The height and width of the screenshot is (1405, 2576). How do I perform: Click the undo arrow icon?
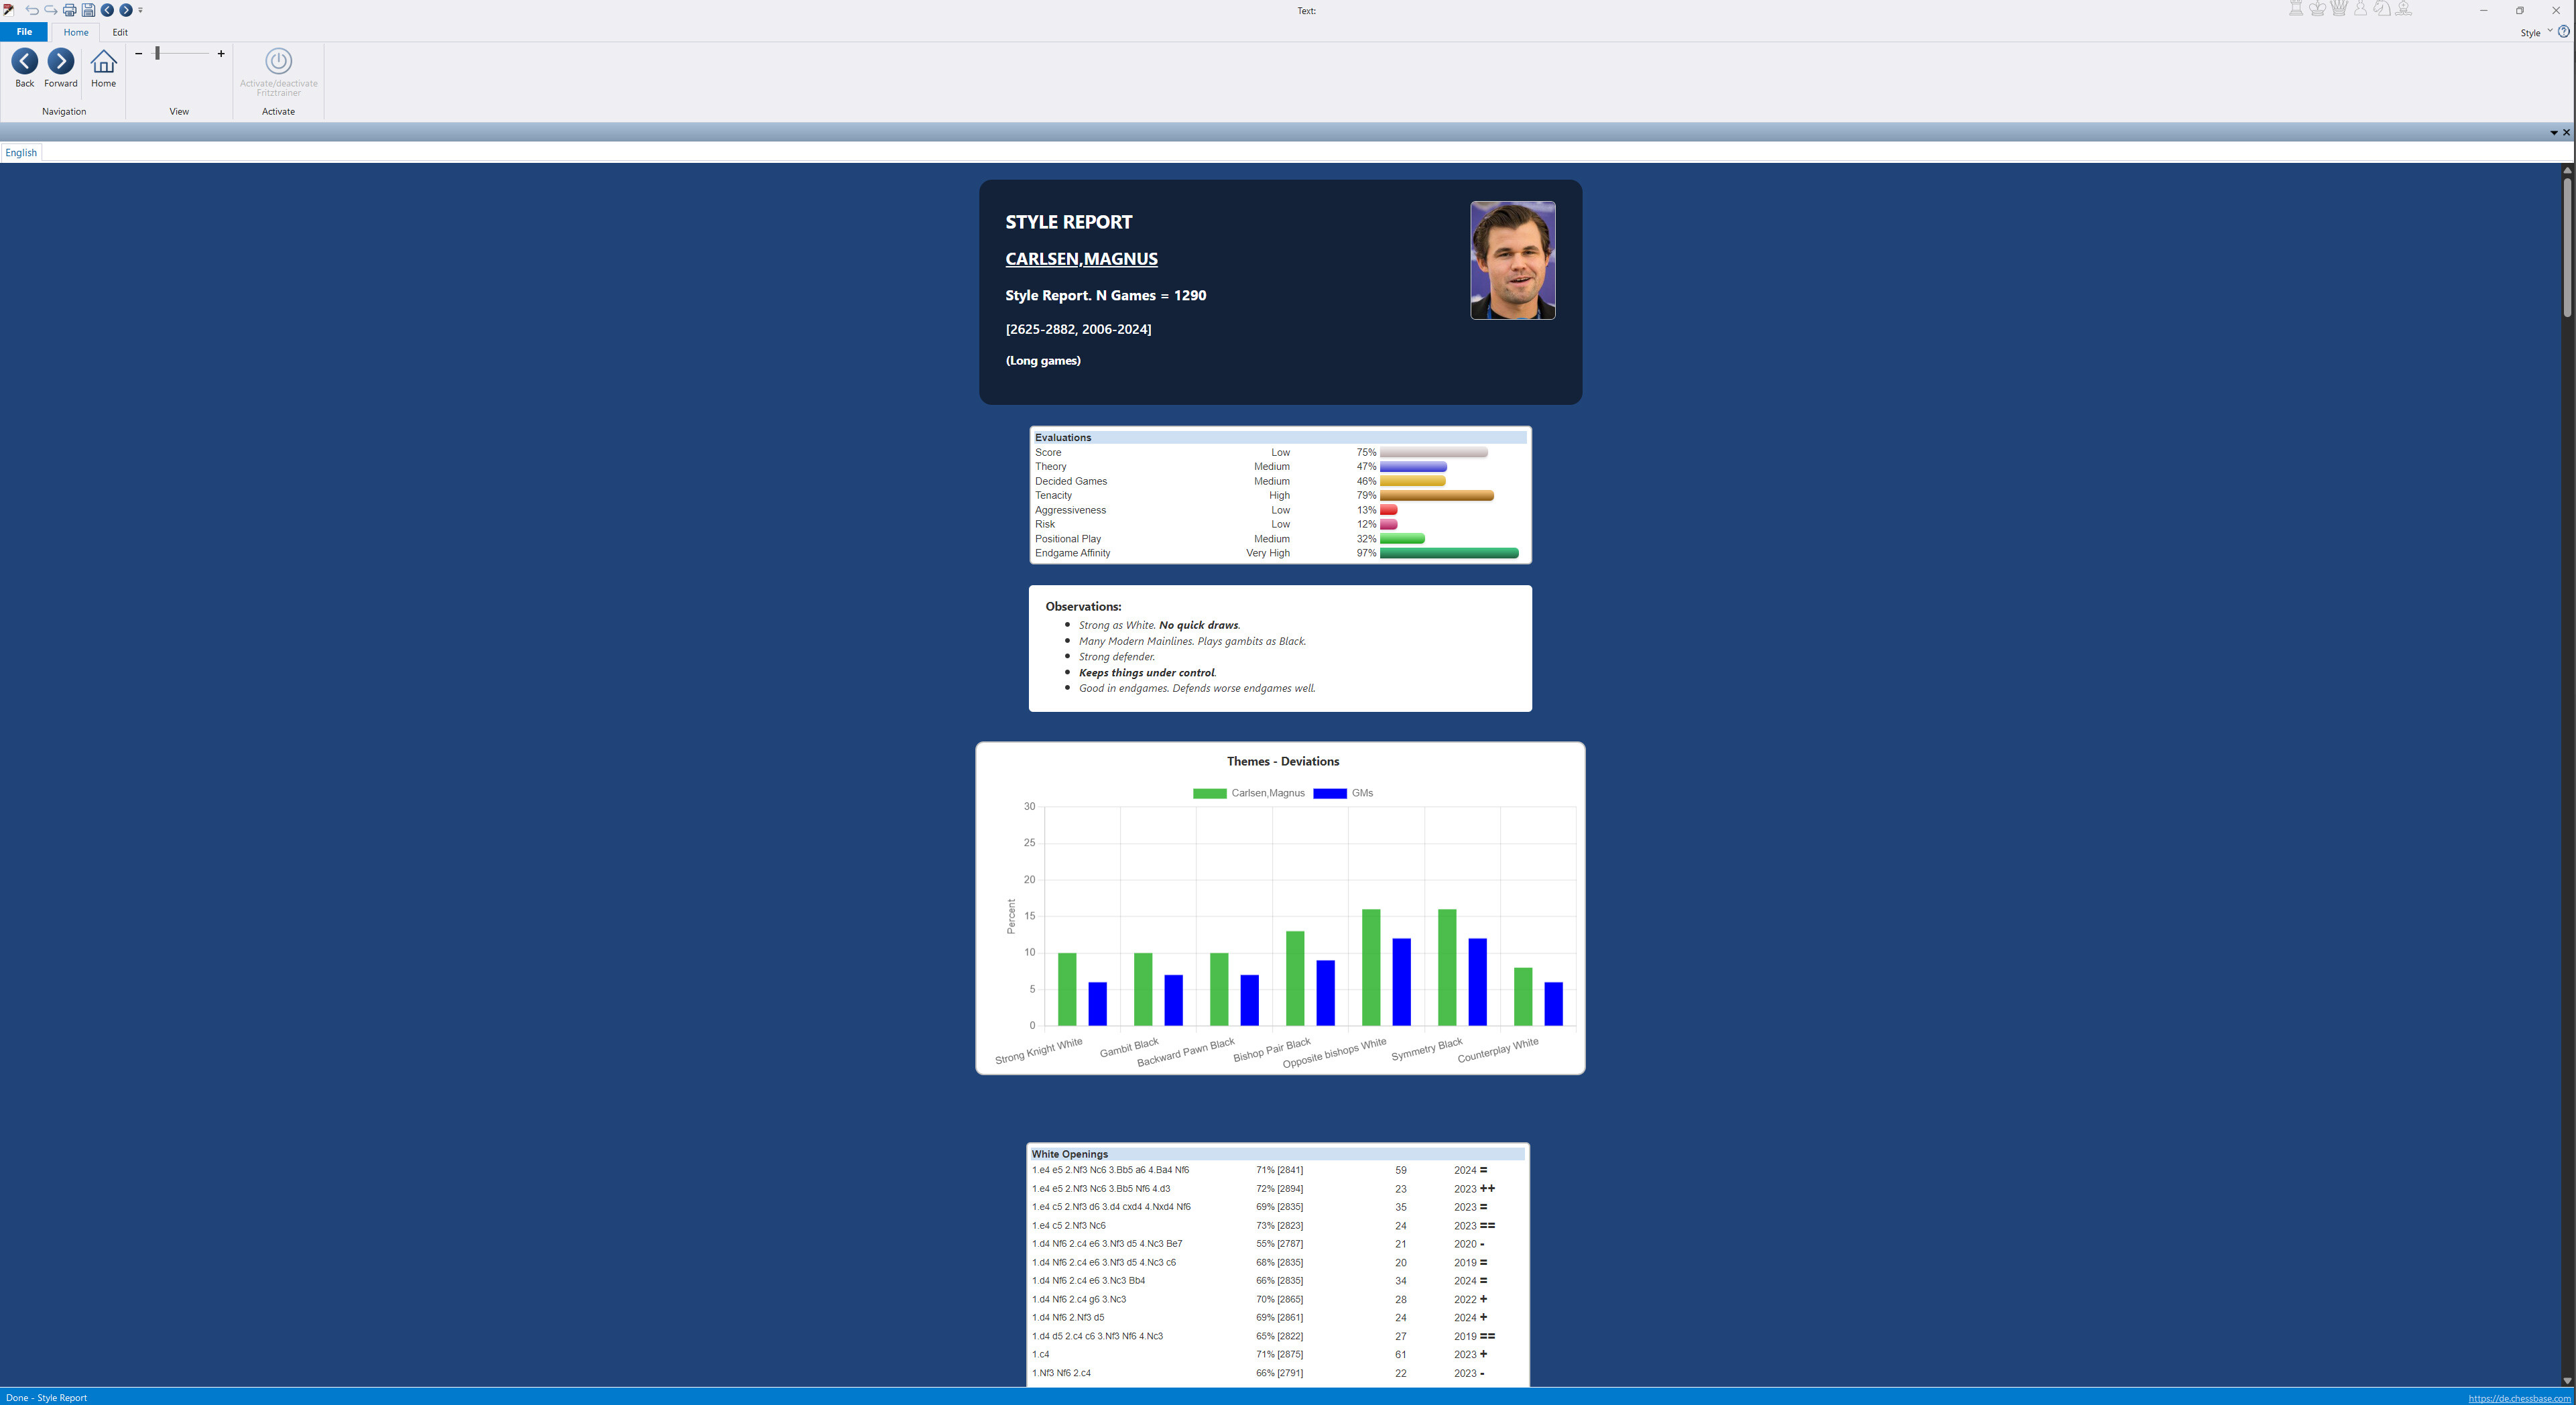click(32, 10)
